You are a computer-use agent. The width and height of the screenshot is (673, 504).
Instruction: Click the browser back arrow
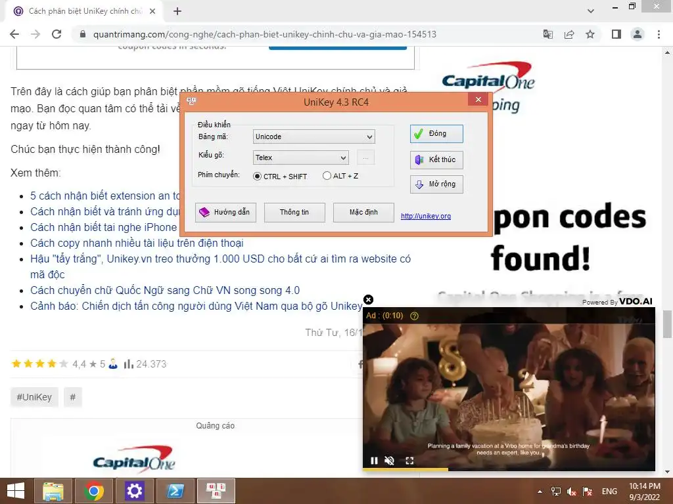(14, 34)
